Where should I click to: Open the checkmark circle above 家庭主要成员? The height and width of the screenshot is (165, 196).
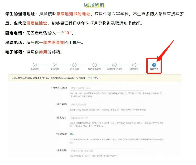95,65
